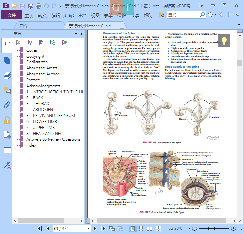
Task: Open the form fields panel icon
Action: pyautogui.click(x=7, y=150)
